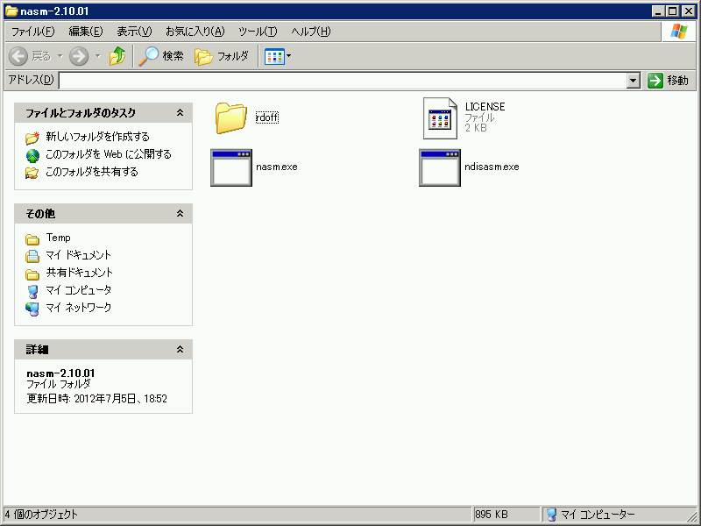Close the nasm-2.10.01 window
Viewport: 701px width, 526px height.
pos(688,11)
